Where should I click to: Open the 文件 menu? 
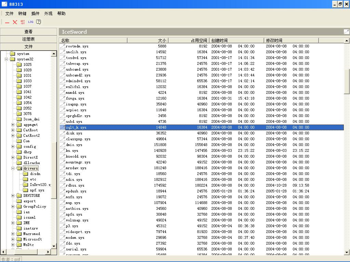pos(9,14)
